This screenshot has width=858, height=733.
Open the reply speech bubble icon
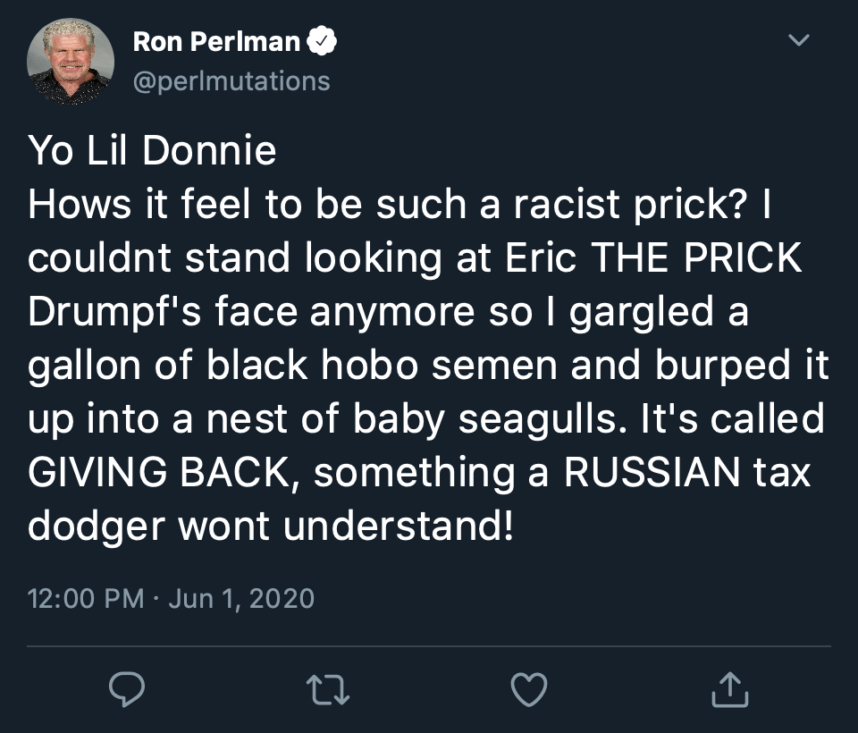[127, 688]
